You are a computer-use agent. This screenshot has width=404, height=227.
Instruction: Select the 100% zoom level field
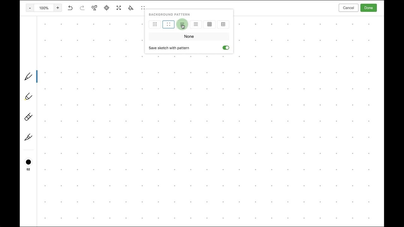(44, 8)
